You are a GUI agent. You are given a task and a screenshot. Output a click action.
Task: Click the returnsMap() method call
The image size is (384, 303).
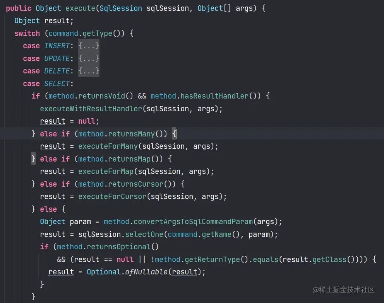coord(133,159)
